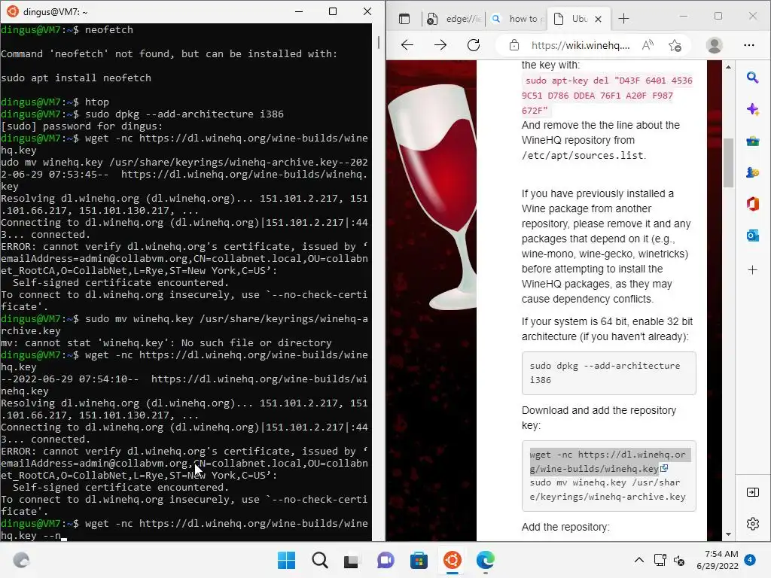Click the 'htop' command line in terminal
The height and width of the screenshot is (578, 771).
pos(54,102)
